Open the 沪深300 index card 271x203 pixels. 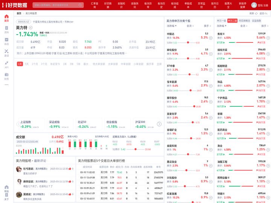[x=146, y=124]
